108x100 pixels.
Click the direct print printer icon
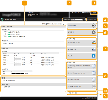point(94,49)
